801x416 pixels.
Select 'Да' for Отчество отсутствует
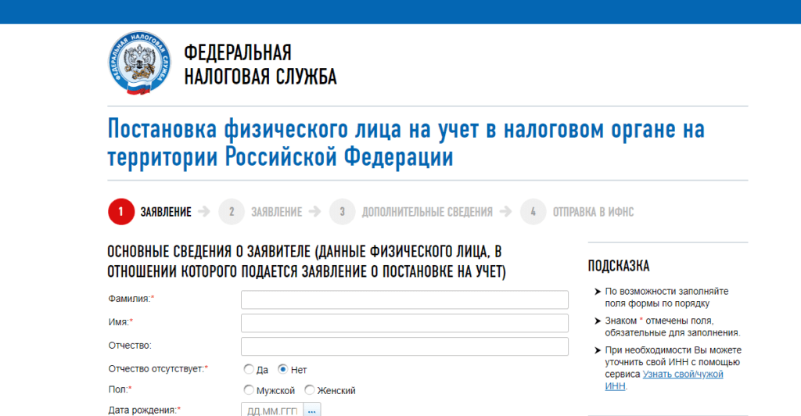[x=249, y=369]
